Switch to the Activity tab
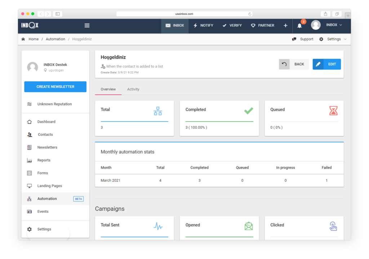This screenshot has height=259, width=369. [x=133, y=89]
